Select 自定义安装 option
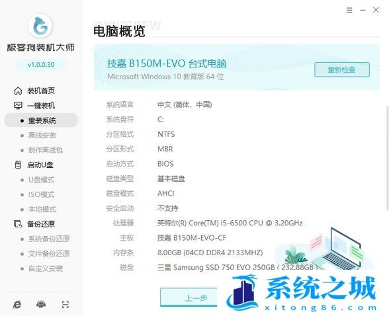 click(46, 268)
